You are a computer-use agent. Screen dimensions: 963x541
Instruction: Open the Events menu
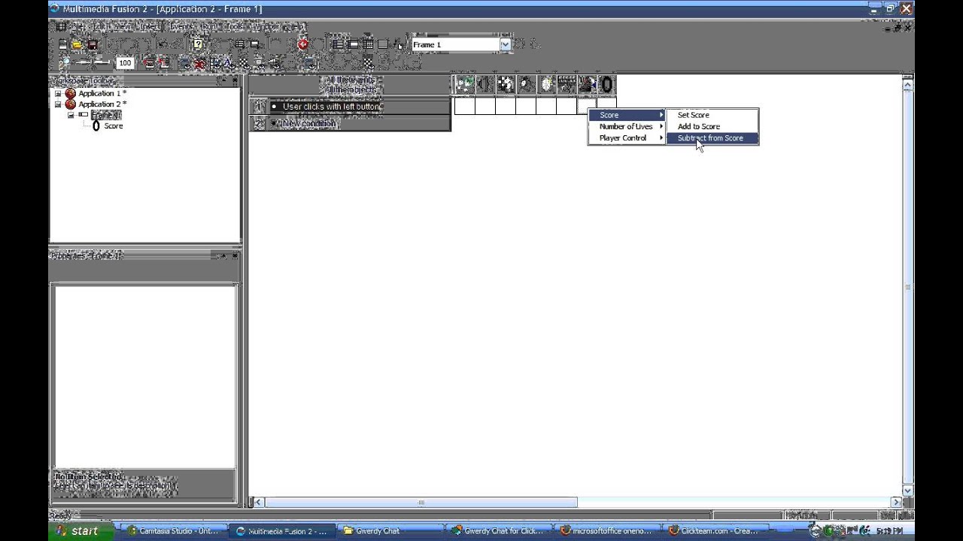(181, 26)
